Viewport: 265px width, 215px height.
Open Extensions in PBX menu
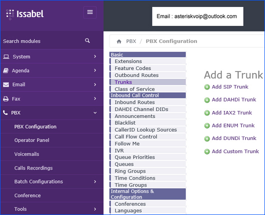coord(147,61)
